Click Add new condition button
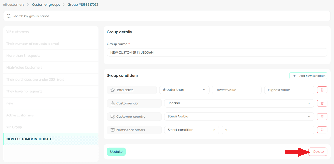The height and width of the screenshot is (164, 334). [308, 76]
